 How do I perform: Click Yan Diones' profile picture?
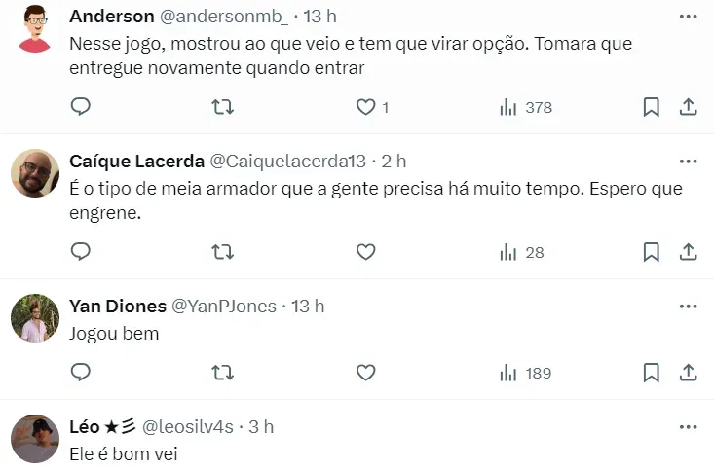tap(34, 318)
